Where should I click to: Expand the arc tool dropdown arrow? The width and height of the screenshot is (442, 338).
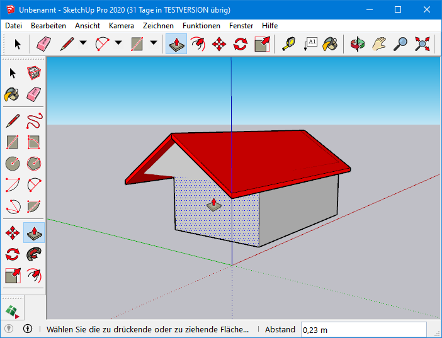click(x=118, y=44)
